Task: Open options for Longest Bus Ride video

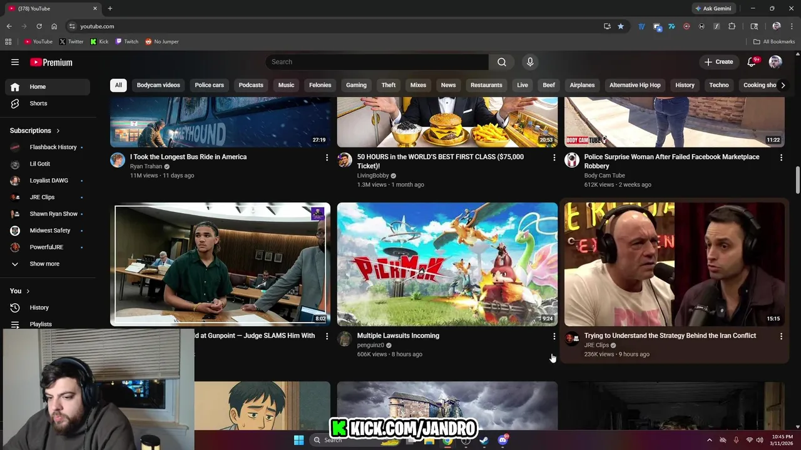Action: (x=327, y=157)
